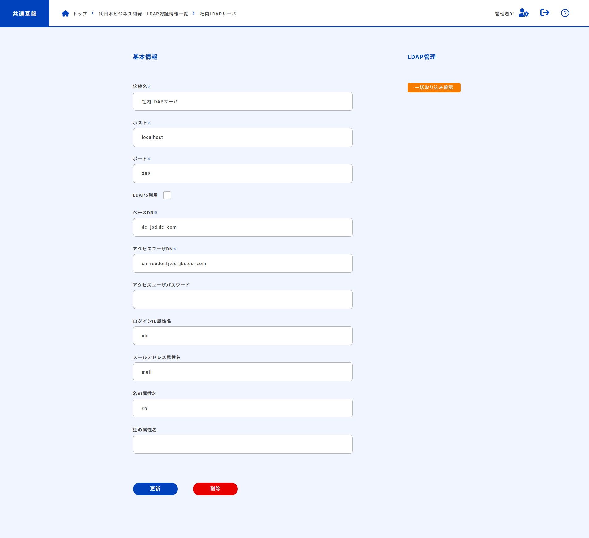The height and width of the screenshot is (538, 589).
Task: Go to トップ breadcrumb link
Action: [80, 14]
